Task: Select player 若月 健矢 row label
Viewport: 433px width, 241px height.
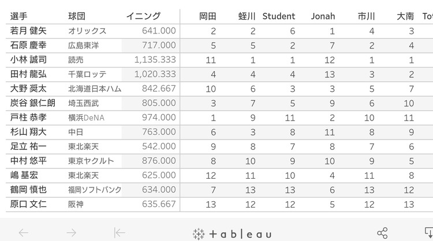Action: (x=28, y=31)
